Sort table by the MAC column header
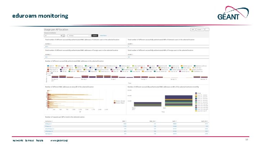Image resolution: width=259 pixels, height=146 pixels. tap(124, 121)
